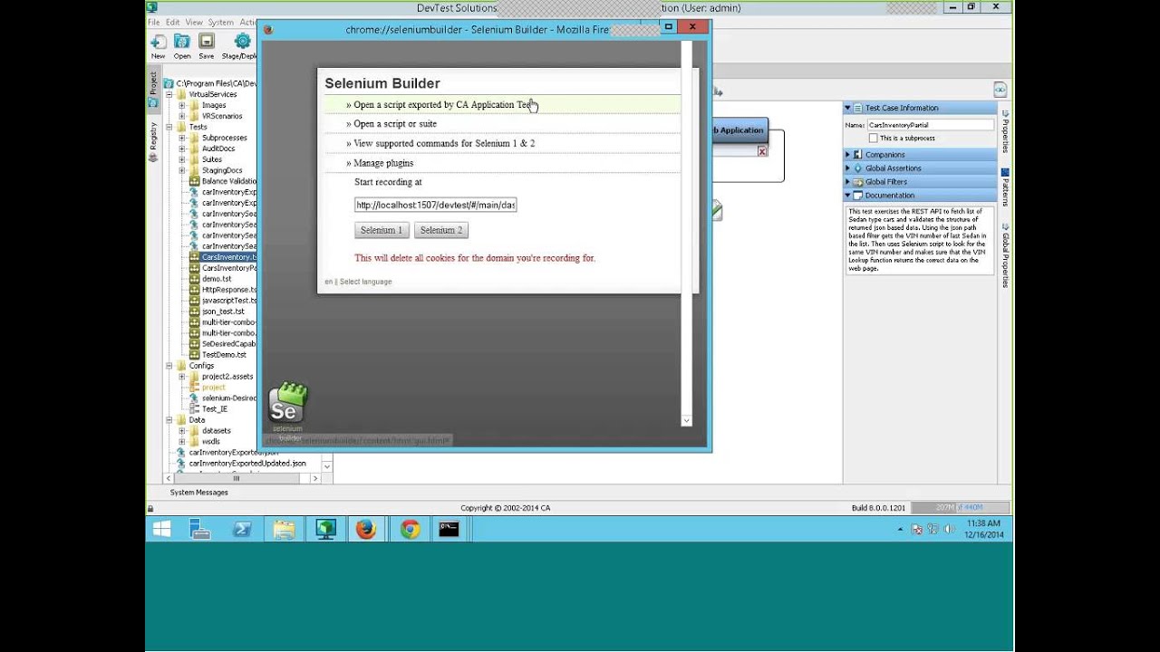Open the Patterns side tab
The height and width of the screenshot is (652, 1160).
[1005, 187]
